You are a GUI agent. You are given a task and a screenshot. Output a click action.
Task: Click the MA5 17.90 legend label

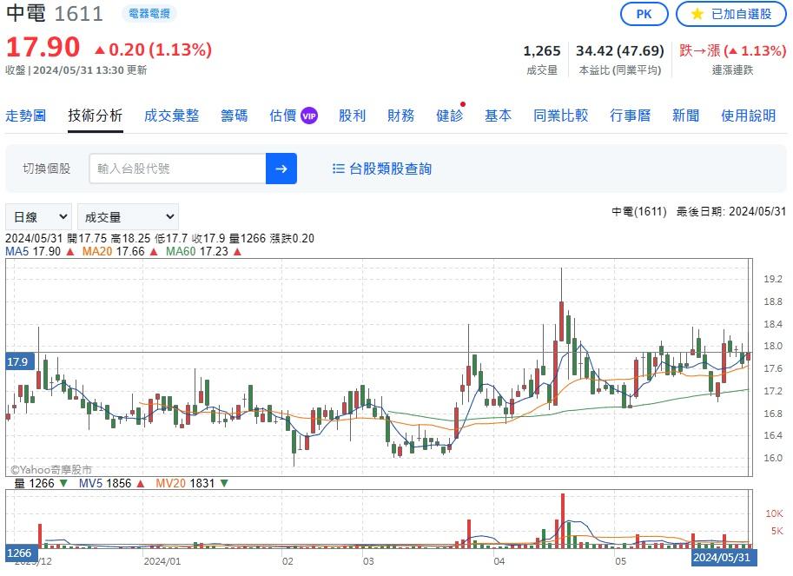[x=33, y=251]
